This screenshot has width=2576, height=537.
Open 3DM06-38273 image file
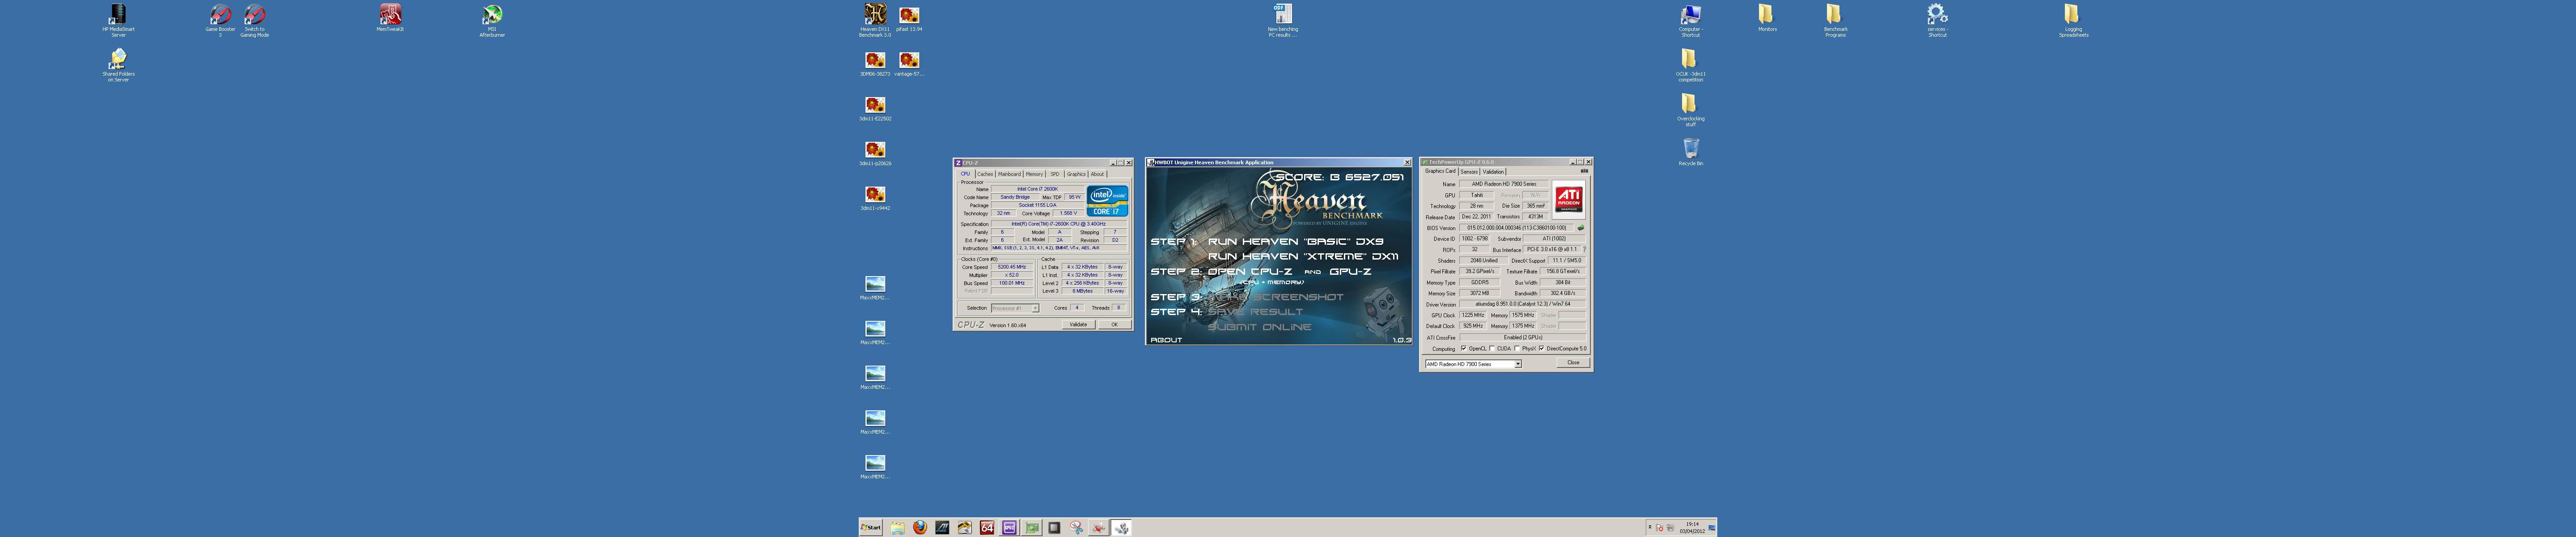875,63
